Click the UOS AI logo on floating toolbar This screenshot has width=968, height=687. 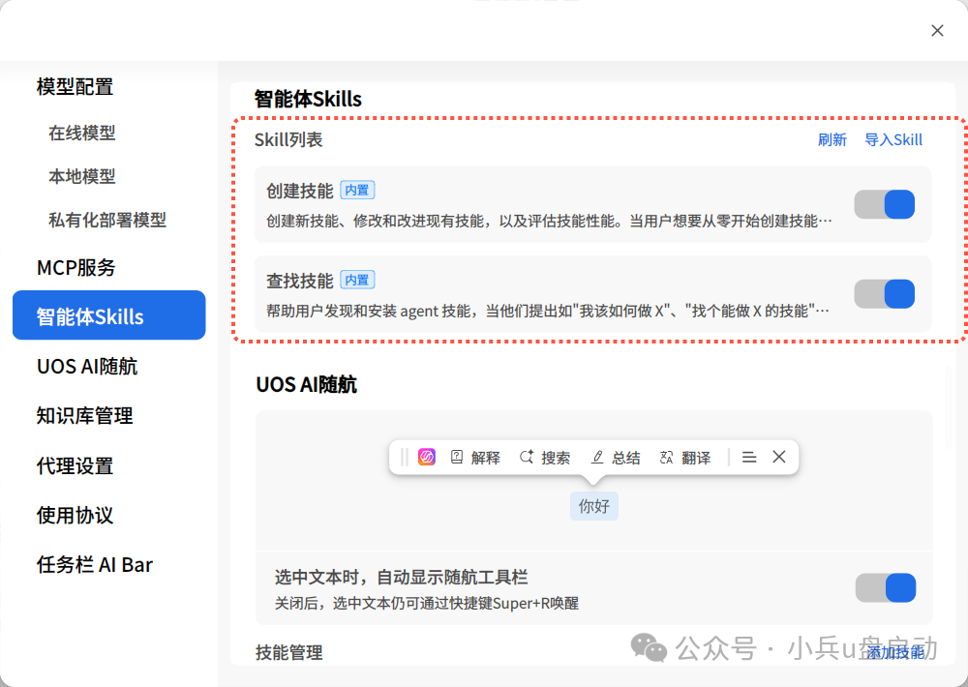click(x=426, y=457)
